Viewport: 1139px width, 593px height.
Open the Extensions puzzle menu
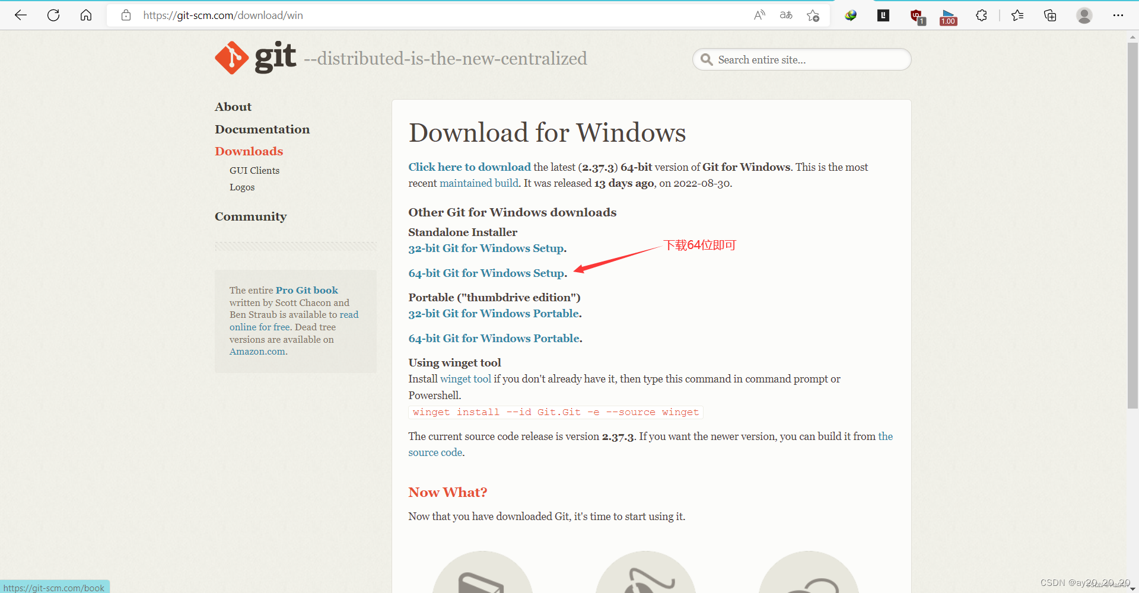981,15
